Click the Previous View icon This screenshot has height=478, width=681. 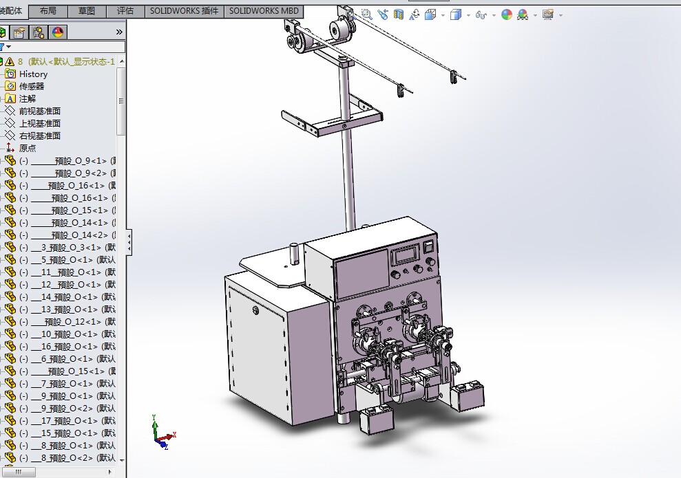(x=383, y=14)
